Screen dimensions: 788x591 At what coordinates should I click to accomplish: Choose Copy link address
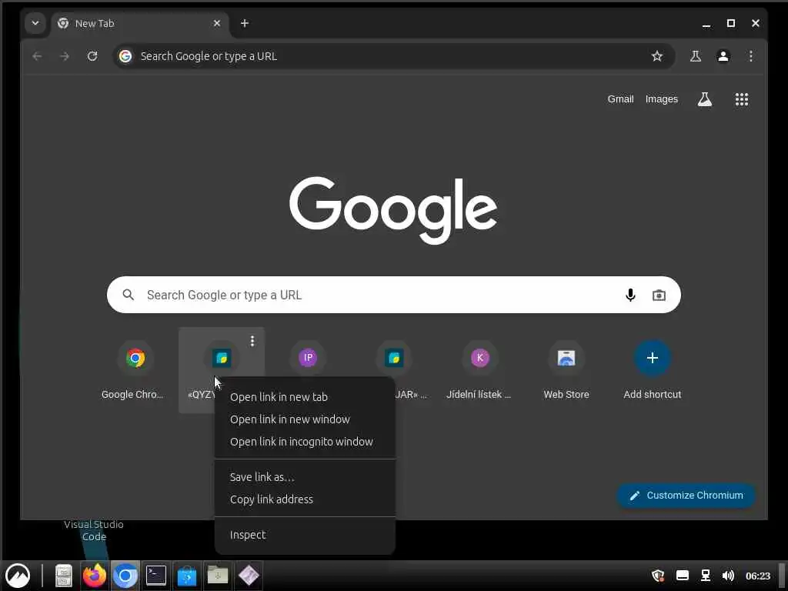305,499
